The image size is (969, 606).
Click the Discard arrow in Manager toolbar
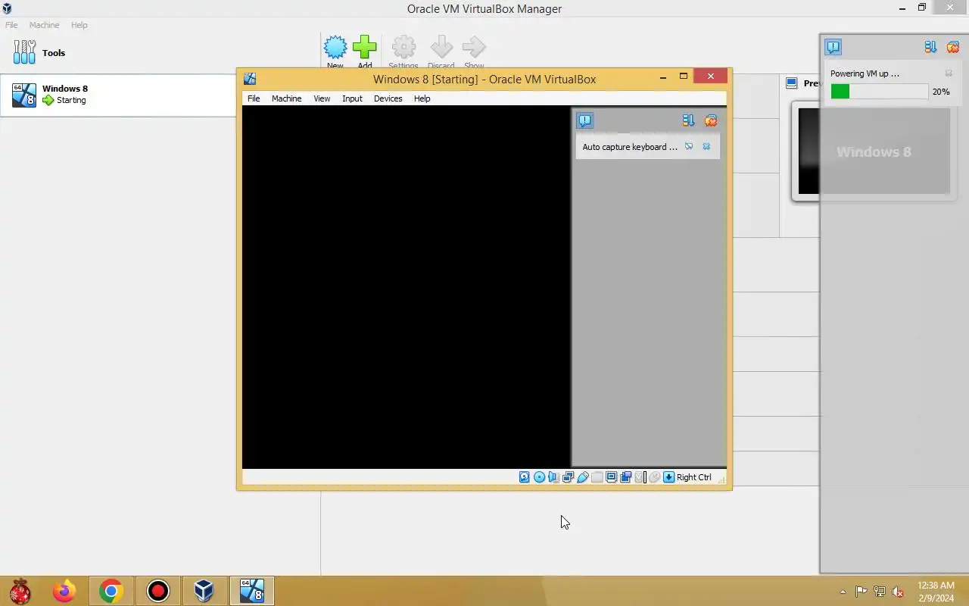[441, 48]
